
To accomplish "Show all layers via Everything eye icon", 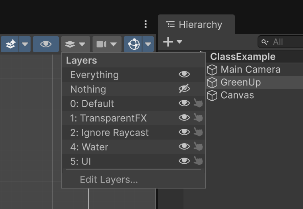I will pyautogui.click(x=184, y=74).
